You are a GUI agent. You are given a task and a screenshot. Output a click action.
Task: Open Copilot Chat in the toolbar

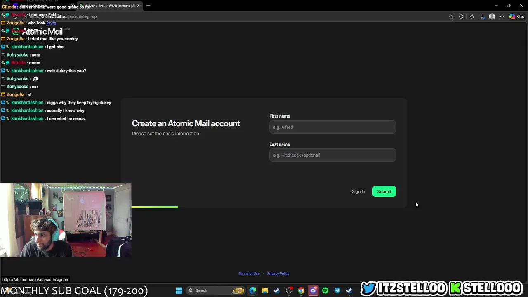516,16
